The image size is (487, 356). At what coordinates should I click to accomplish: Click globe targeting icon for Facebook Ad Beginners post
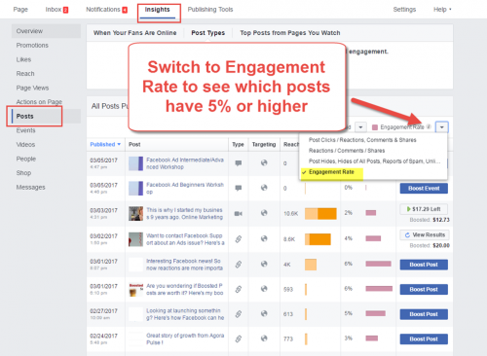coord(264,188)
